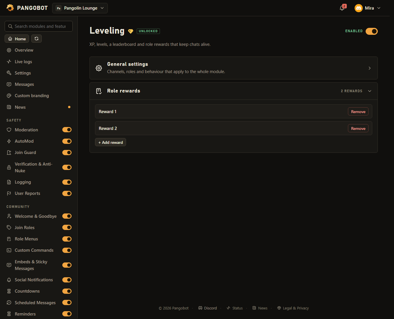Toggle the Join Roles switch
The image size is (394, 319).
click(x=67, y=227)
